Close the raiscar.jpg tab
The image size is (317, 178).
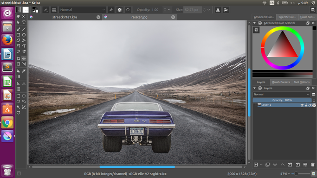173,17
